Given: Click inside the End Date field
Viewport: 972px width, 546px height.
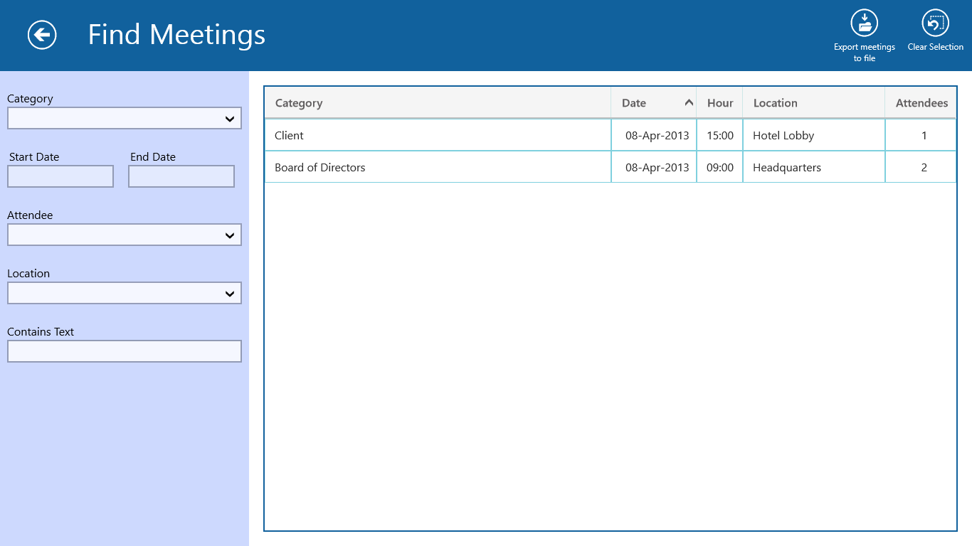Looking at the screenshot, I should [181, 176].
